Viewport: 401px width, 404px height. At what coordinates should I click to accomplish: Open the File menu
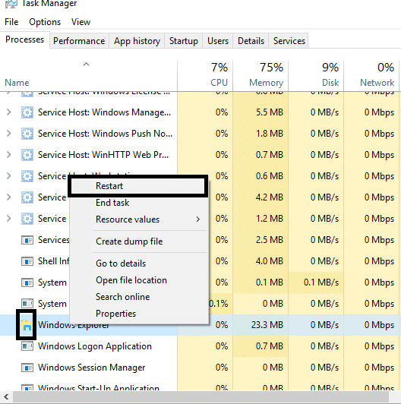11,22
